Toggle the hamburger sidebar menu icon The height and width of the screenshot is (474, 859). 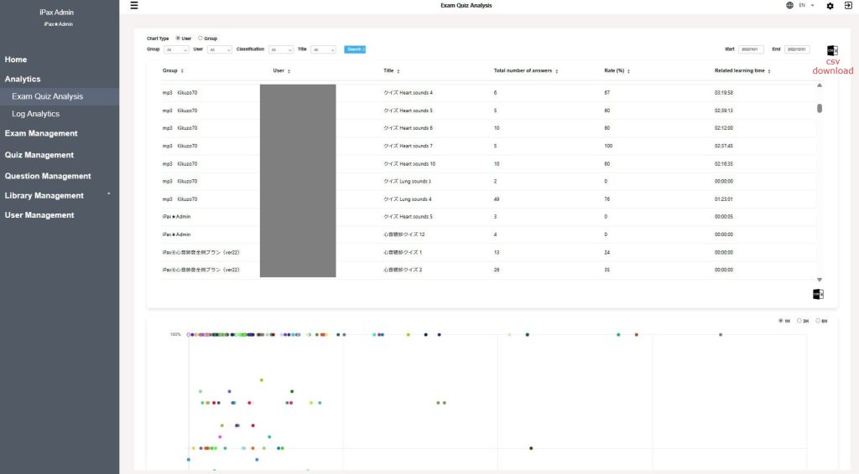(x=134, y=6)
